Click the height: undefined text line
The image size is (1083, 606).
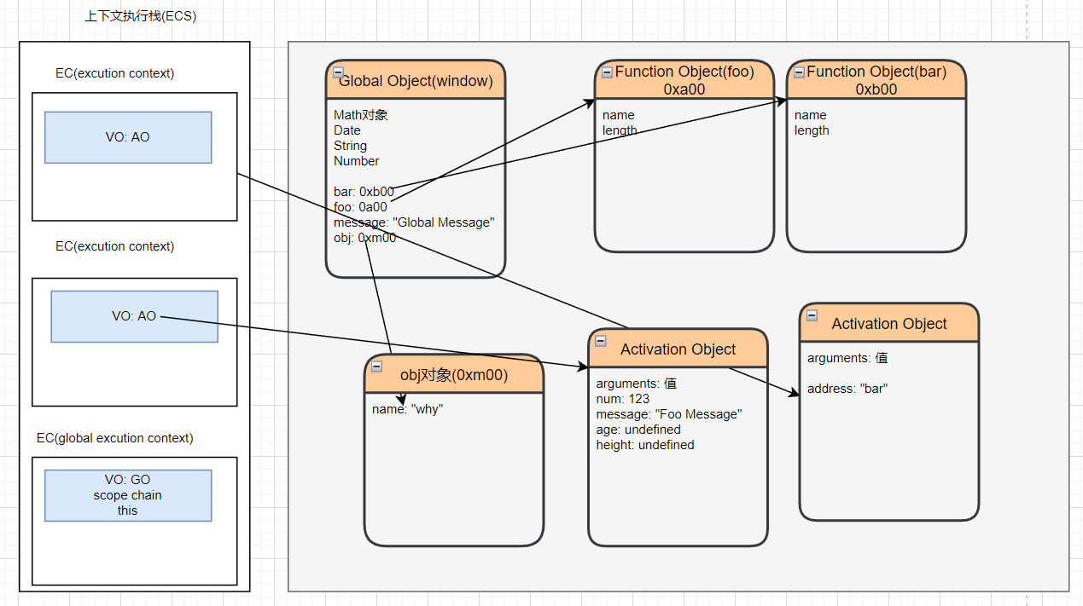pos(645,445)
